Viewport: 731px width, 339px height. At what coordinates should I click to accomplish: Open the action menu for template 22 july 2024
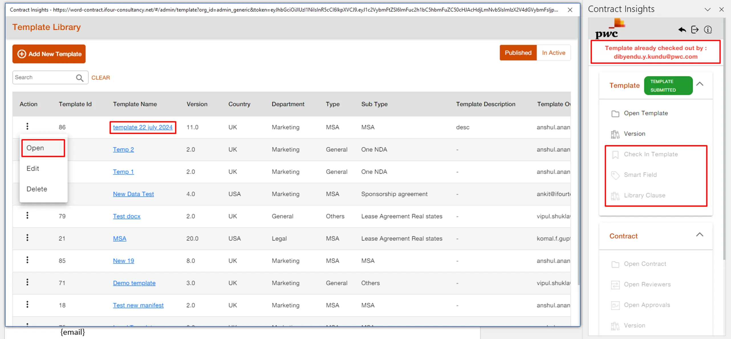(27, 126)
